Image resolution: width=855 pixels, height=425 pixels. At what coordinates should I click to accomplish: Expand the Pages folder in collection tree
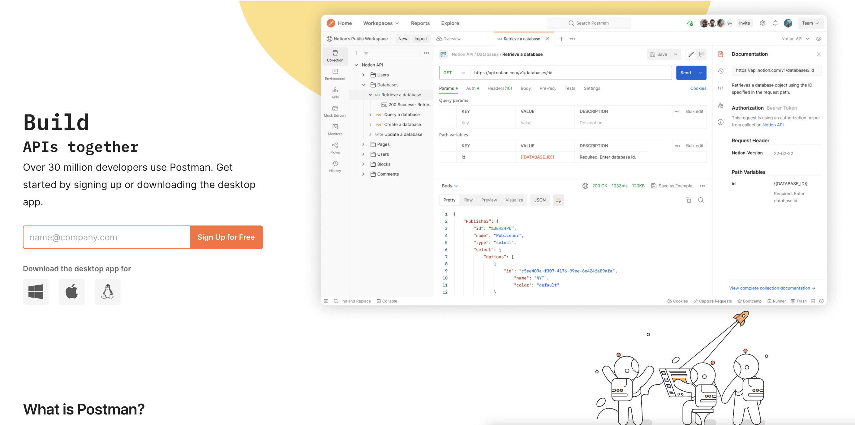pyautogui.click(x=363, y=144)
